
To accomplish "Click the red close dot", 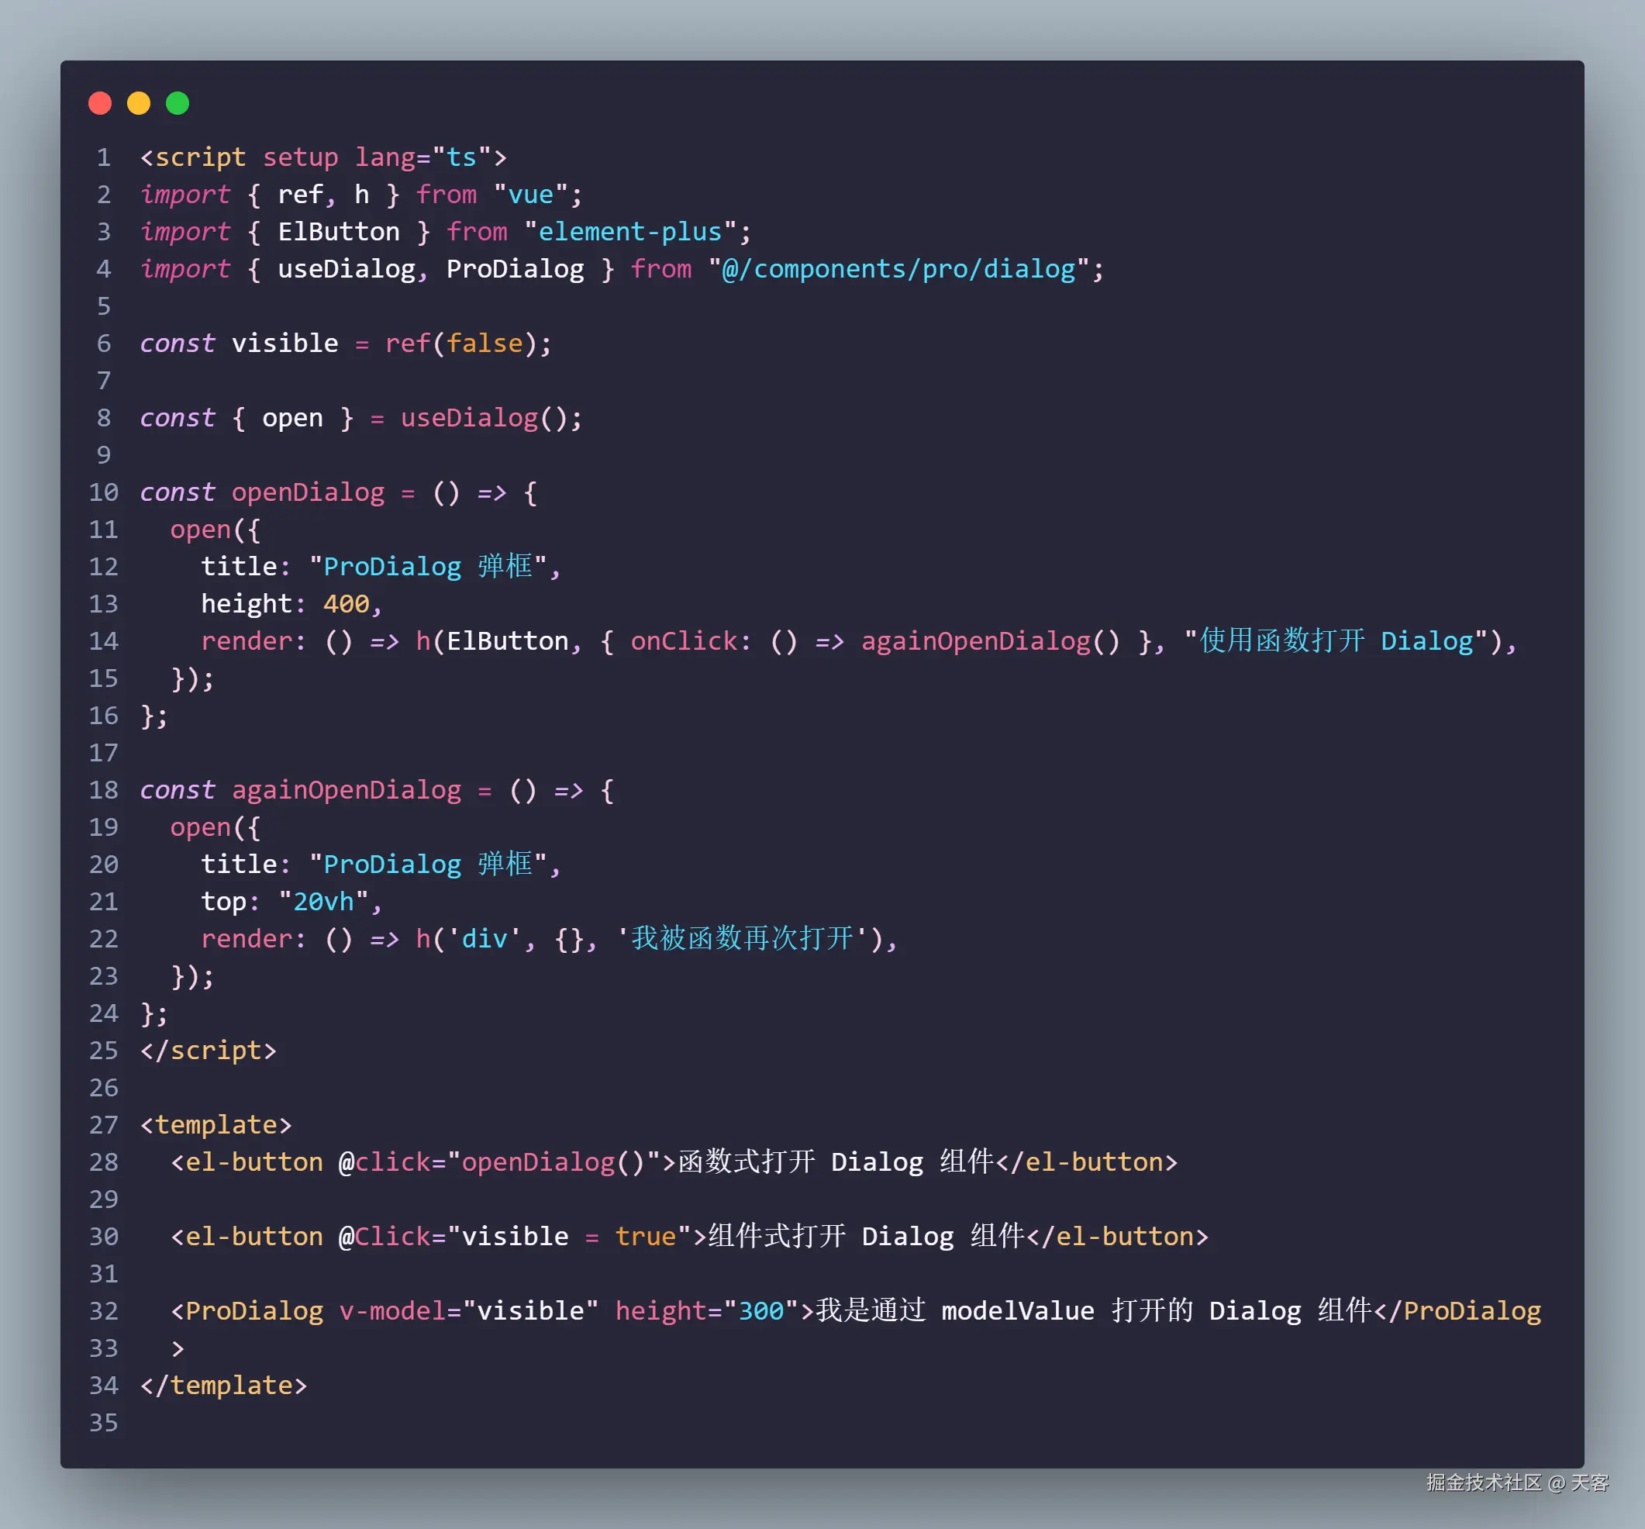I will pyautogui.click(x=100, y=103).
